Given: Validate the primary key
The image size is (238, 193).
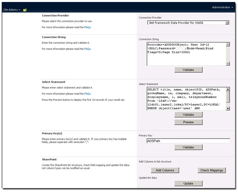Looking at the screenshot, I should [x=188, y=147].
